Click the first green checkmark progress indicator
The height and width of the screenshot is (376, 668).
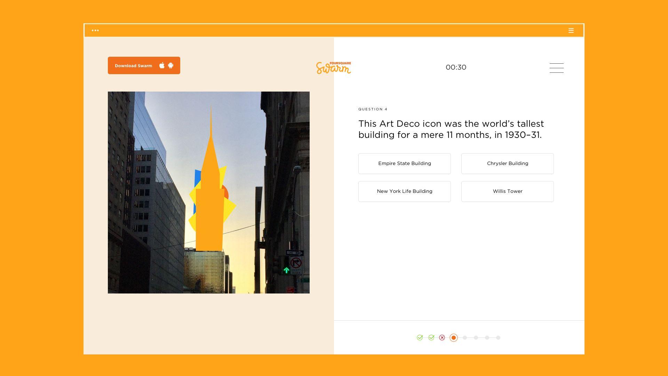pos(420,338)
